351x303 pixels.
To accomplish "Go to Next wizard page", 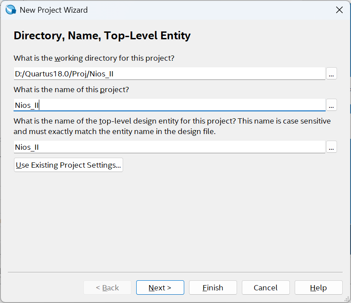I will (x=160, y=288).
